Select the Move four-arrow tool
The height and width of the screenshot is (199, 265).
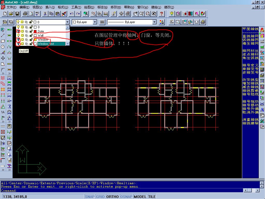pos(3,58)
